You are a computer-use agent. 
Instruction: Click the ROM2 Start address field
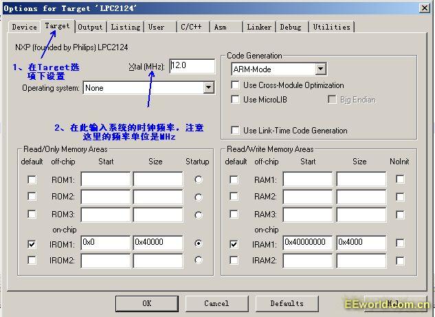pyautogui.click(x=105, y=197)
